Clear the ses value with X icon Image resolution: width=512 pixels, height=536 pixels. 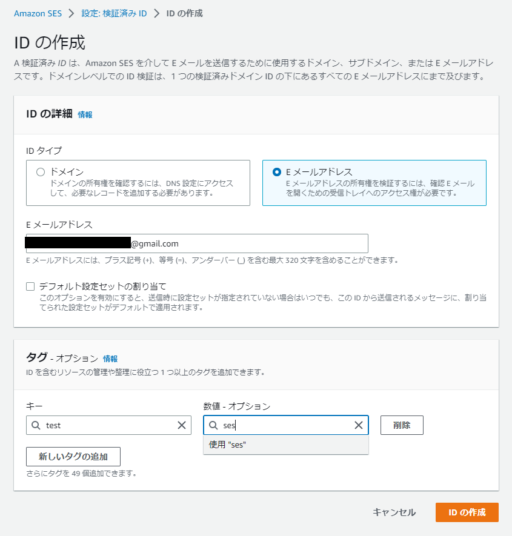(x=359, y=425)
